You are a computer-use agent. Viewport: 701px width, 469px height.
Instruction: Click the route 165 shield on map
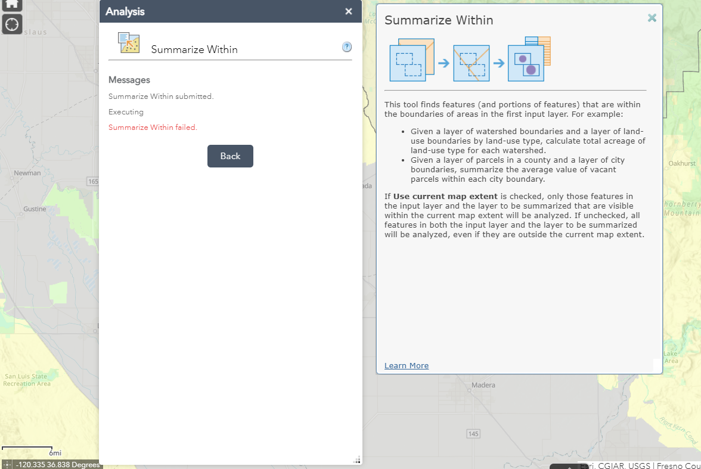92,182
